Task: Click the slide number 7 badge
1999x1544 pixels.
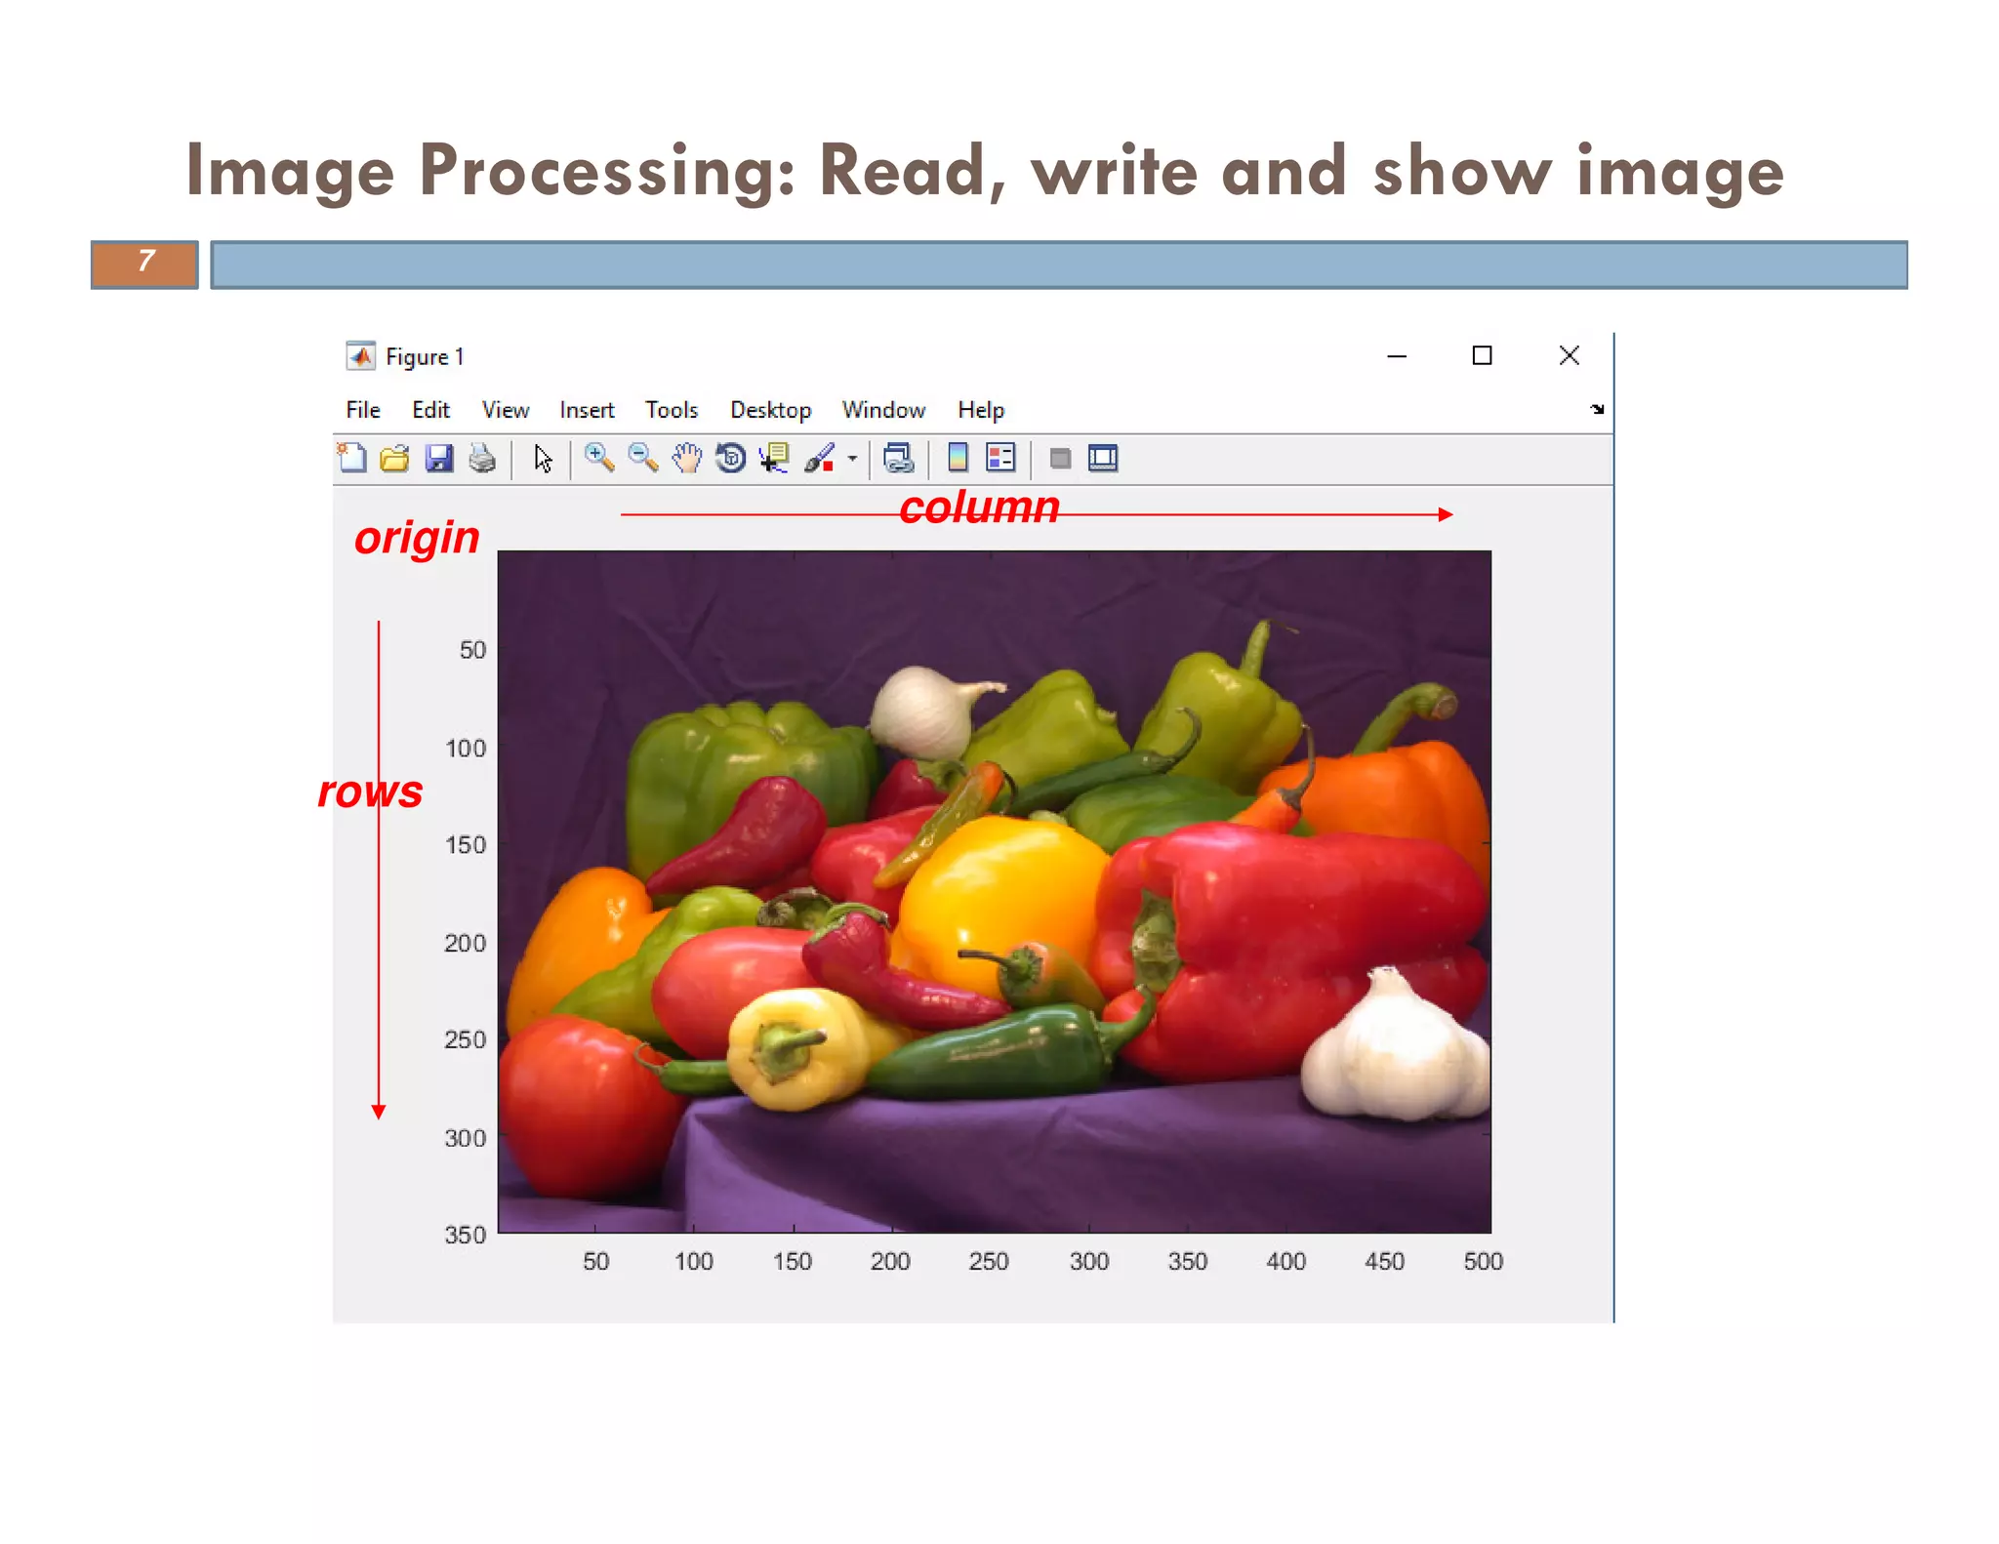Action: [144, 264]
